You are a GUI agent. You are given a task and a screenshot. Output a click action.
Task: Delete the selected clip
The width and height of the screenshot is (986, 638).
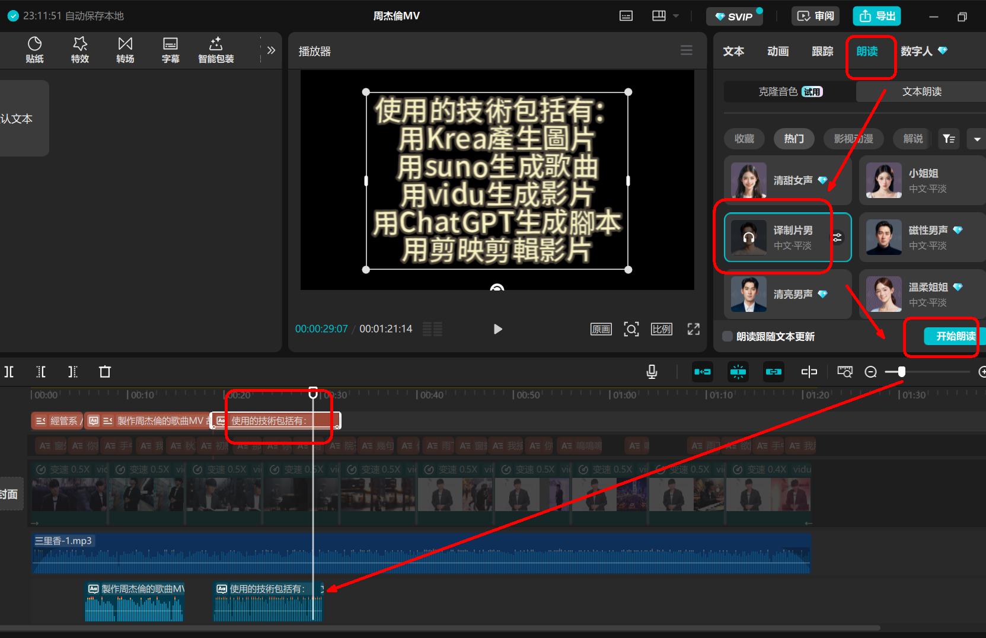(105, 372)
